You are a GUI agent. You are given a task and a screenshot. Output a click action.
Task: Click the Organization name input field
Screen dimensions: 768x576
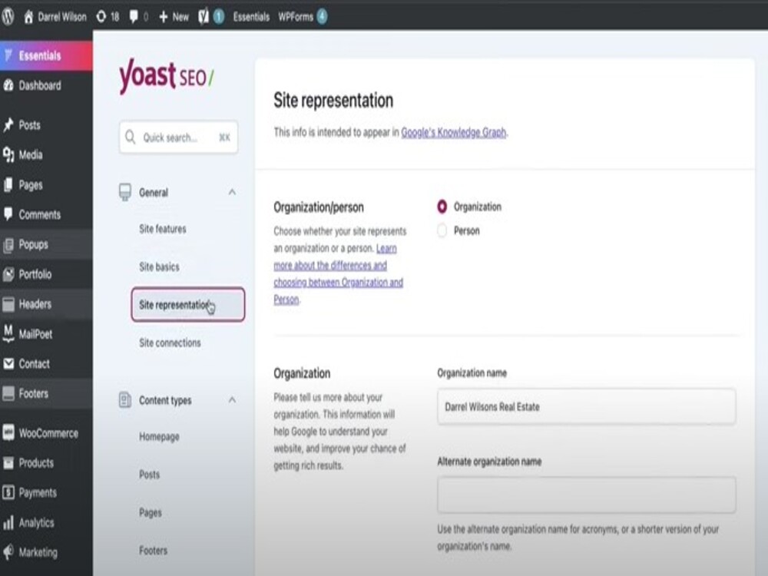point(586,406)
